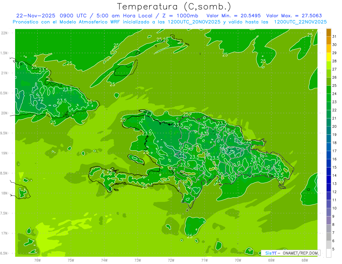Click the "68W" longitude axis label
The image size is (342, 264).
coord(305,260)
